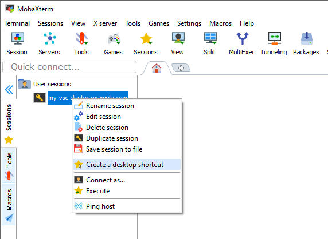
Task: Click the Rename session pencil icon
Action: [x=79, y=106]
